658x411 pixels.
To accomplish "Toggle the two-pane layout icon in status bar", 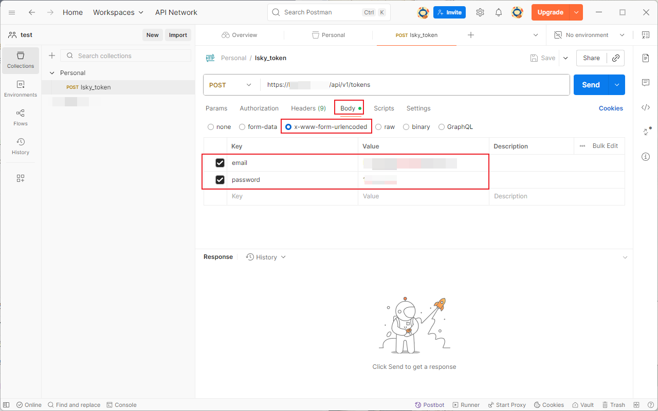I will click(x=636, y=405).
